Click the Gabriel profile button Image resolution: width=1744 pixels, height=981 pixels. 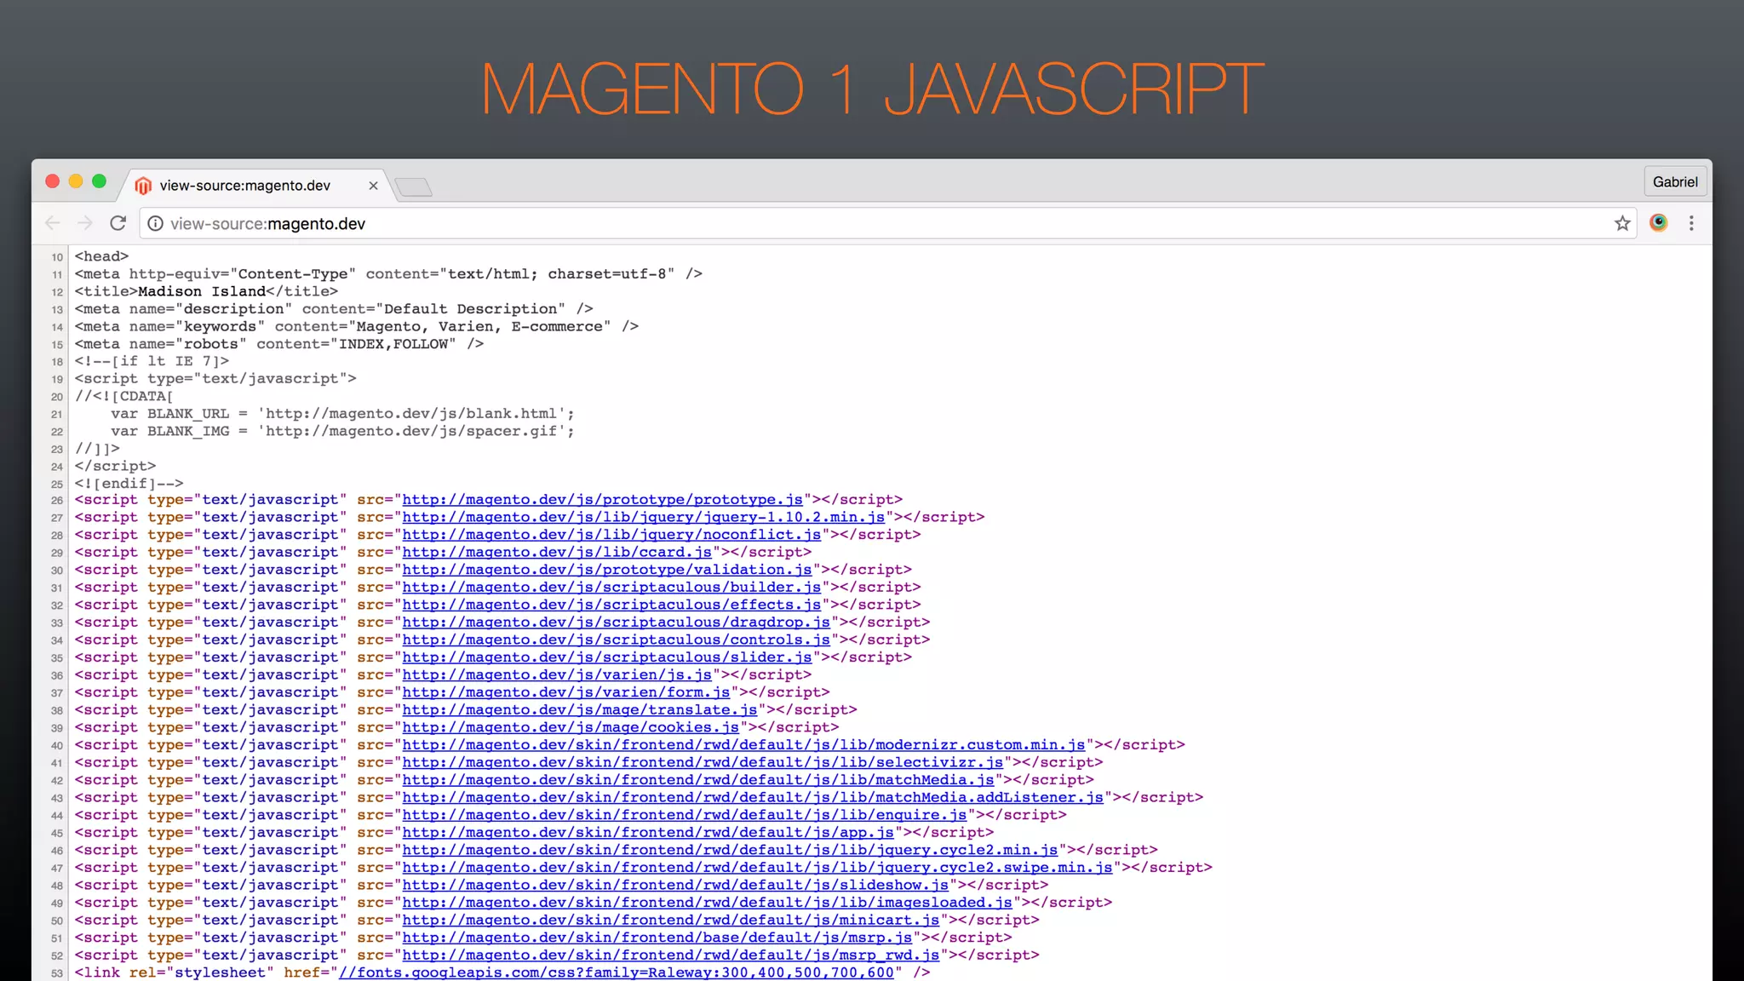1675,181
